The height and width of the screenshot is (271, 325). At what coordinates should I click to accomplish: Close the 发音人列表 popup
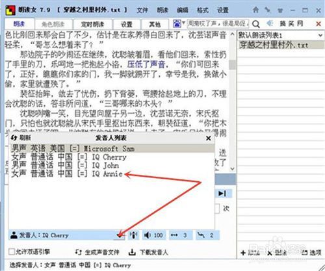tap(209, 138)
